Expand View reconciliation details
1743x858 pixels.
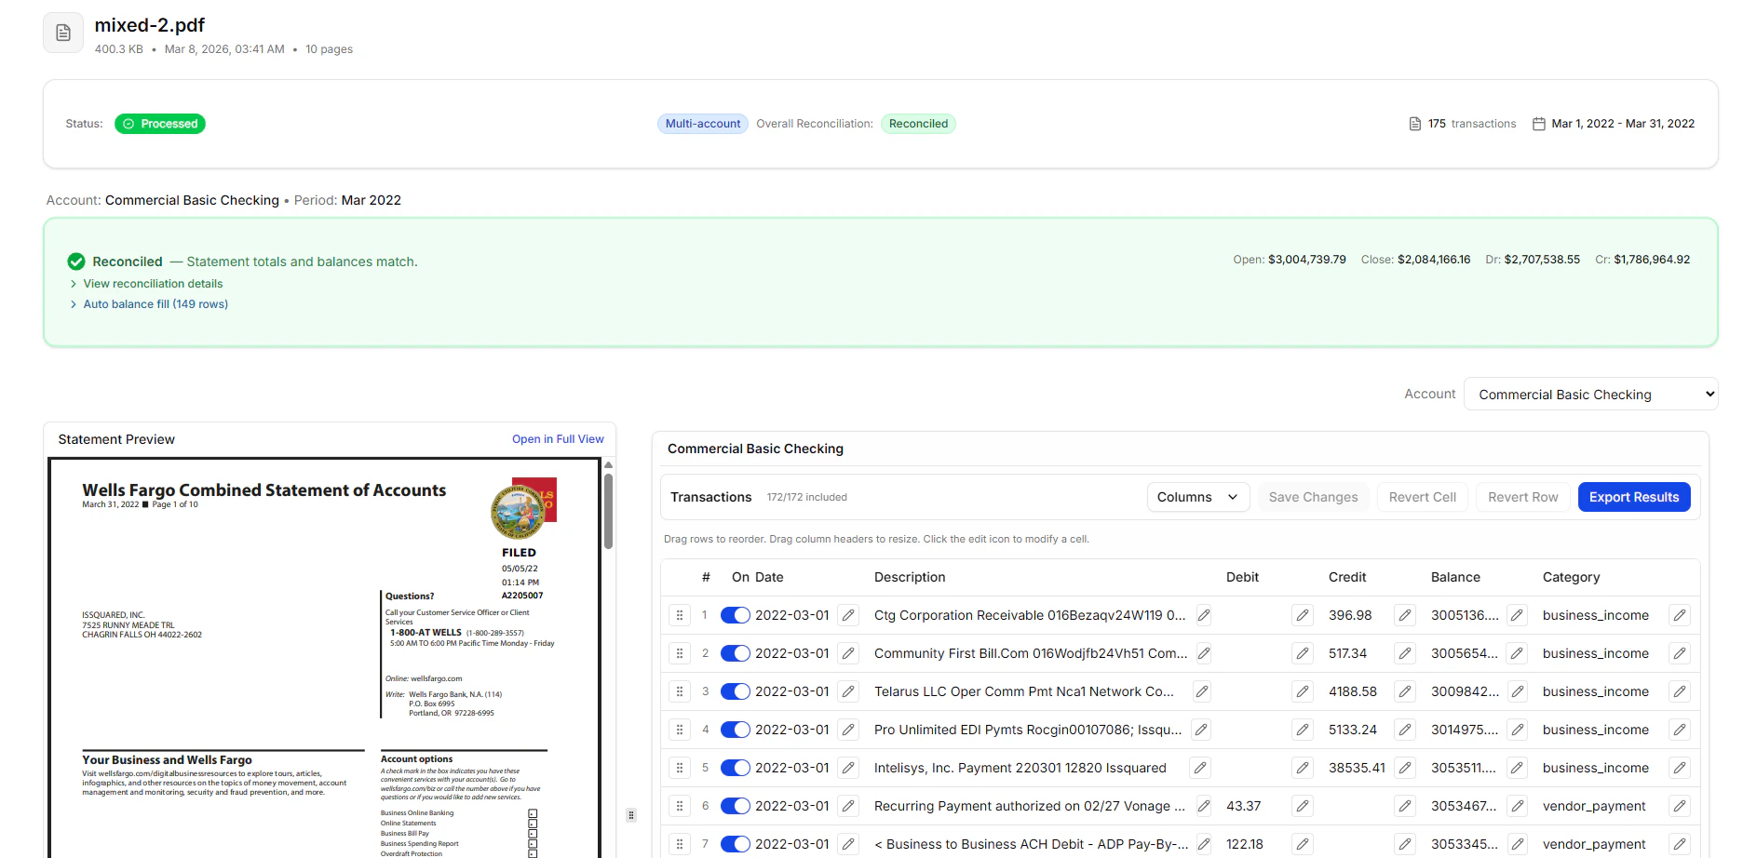pyautogui.click(x=153, y=283)
